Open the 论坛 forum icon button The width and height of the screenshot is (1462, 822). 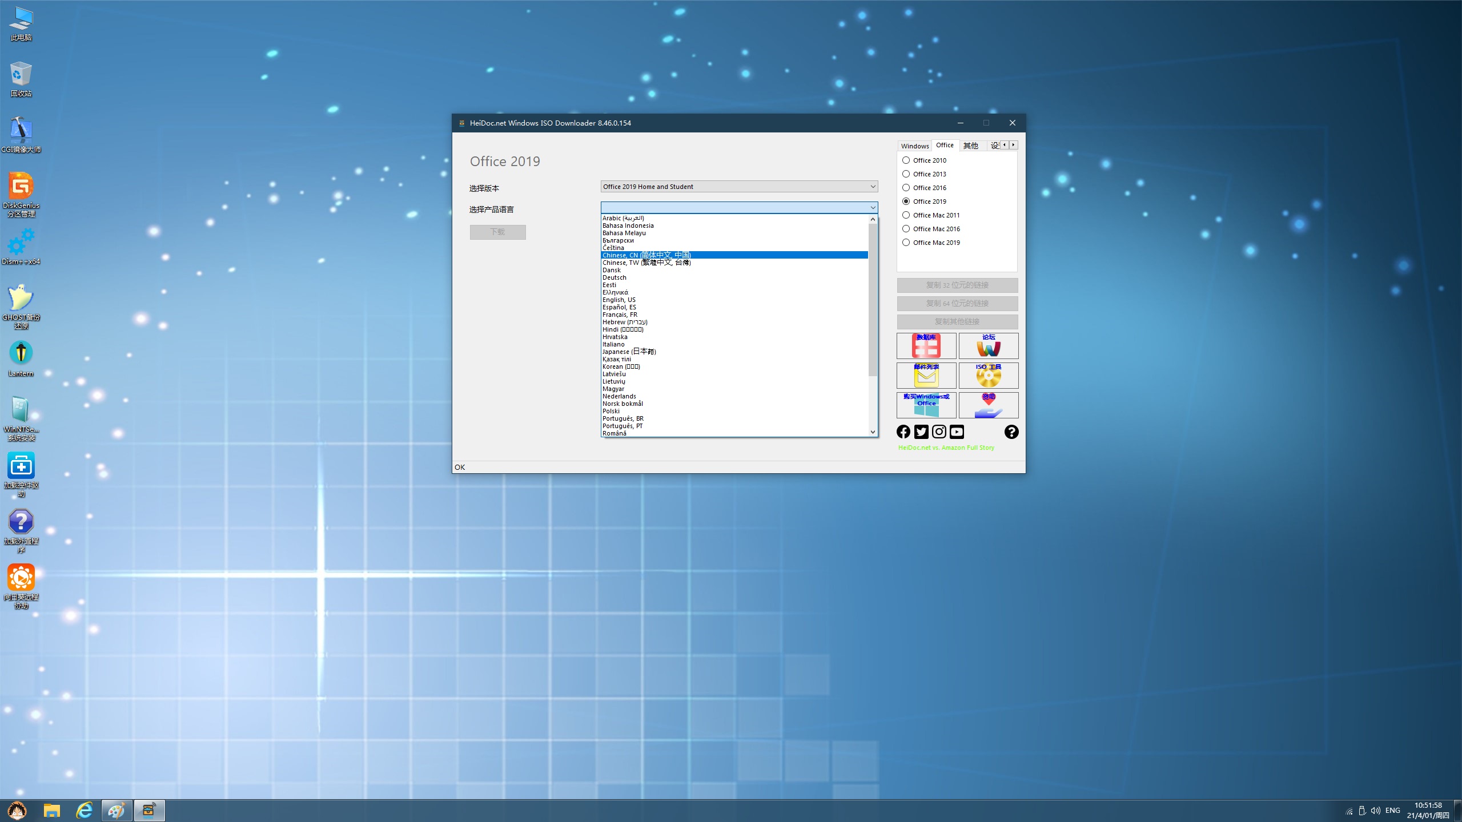pyautogui.click(x=989, y=346)
